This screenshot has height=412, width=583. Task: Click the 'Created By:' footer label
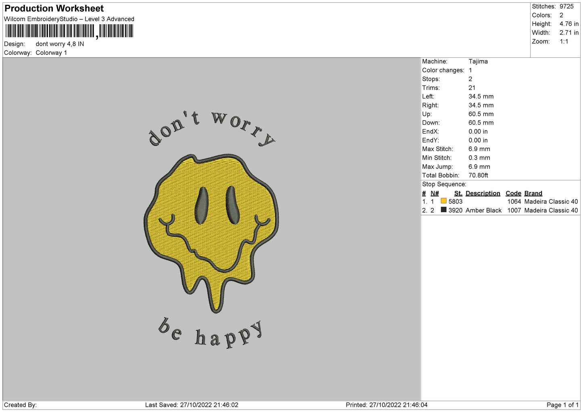click(20, 405)
